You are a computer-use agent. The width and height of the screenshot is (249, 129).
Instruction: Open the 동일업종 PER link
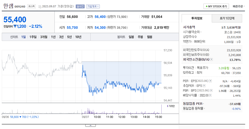click(193, 104)
